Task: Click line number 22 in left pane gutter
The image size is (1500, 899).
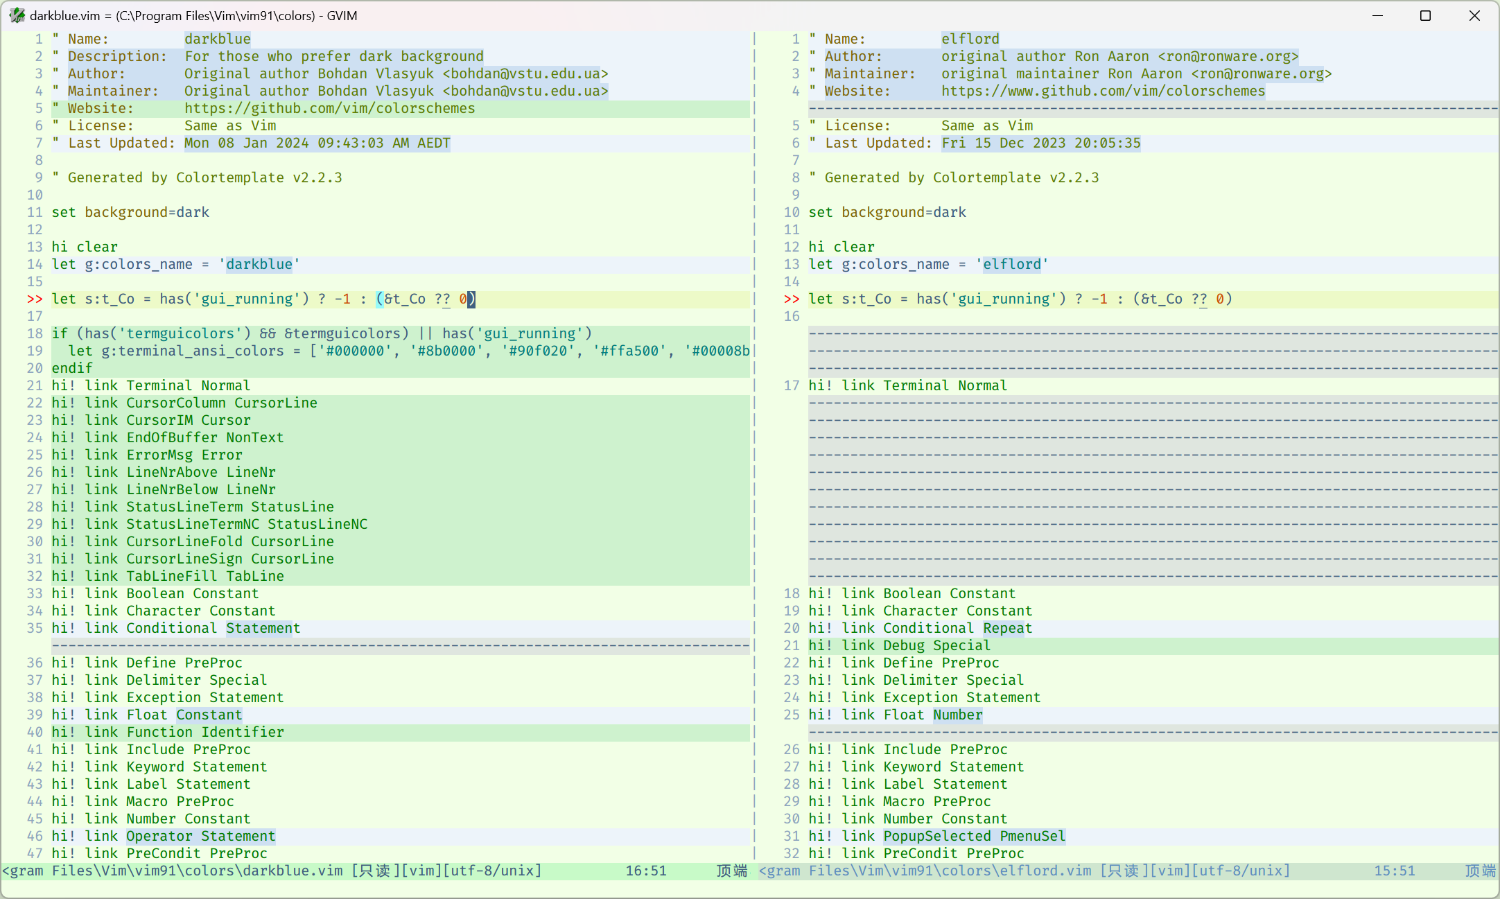Action: pyautogui.click(x=35, y=403)
